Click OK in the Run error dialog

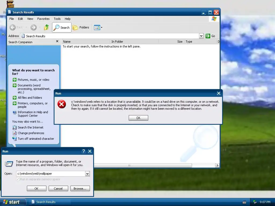click(138, 118)
